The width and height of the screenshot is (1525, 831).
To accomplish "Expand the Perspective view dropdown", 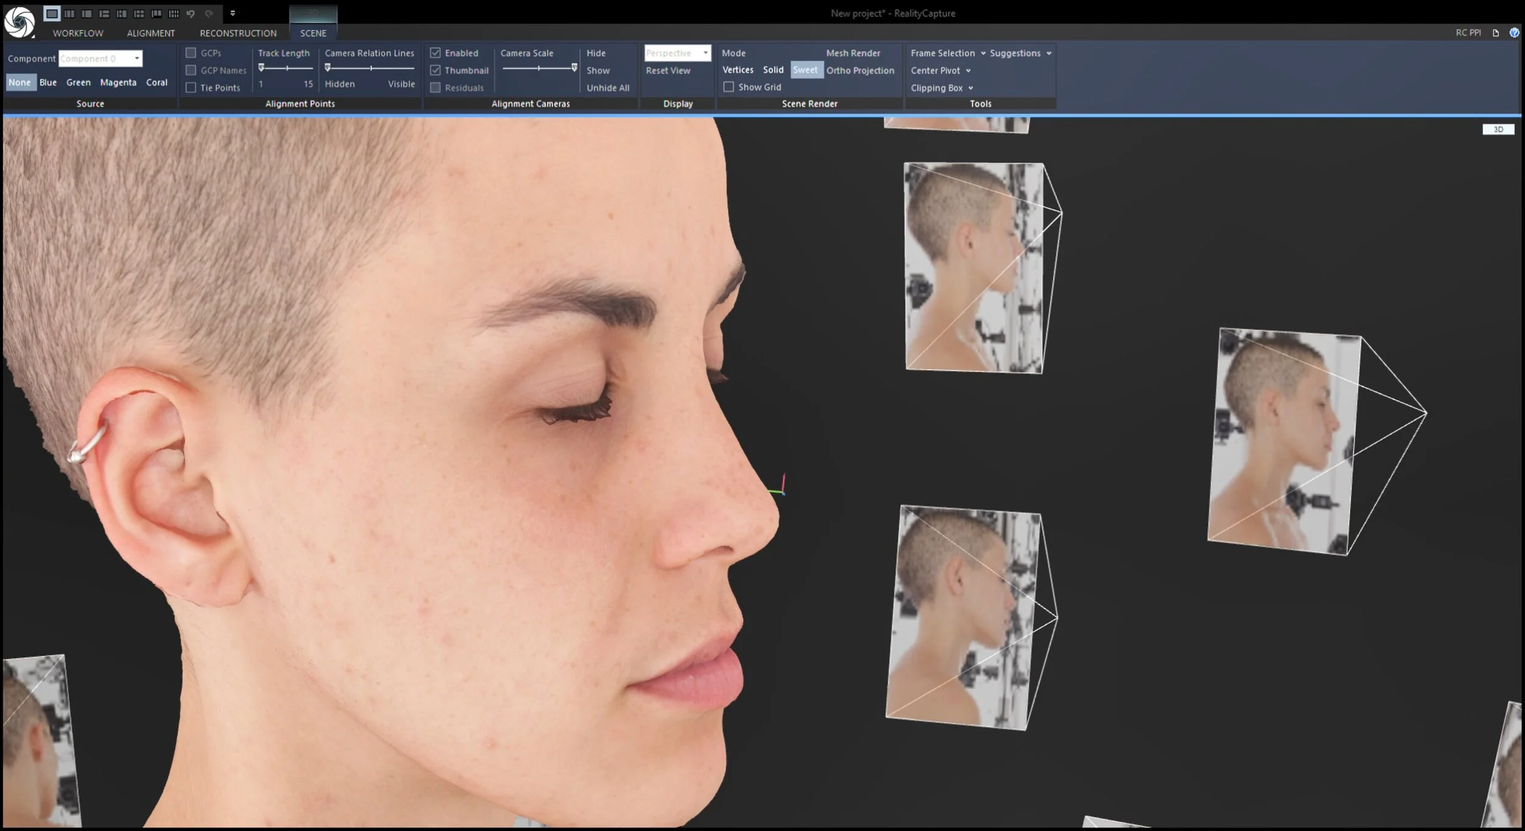I will pyautogui.click(x=705, y=53).
